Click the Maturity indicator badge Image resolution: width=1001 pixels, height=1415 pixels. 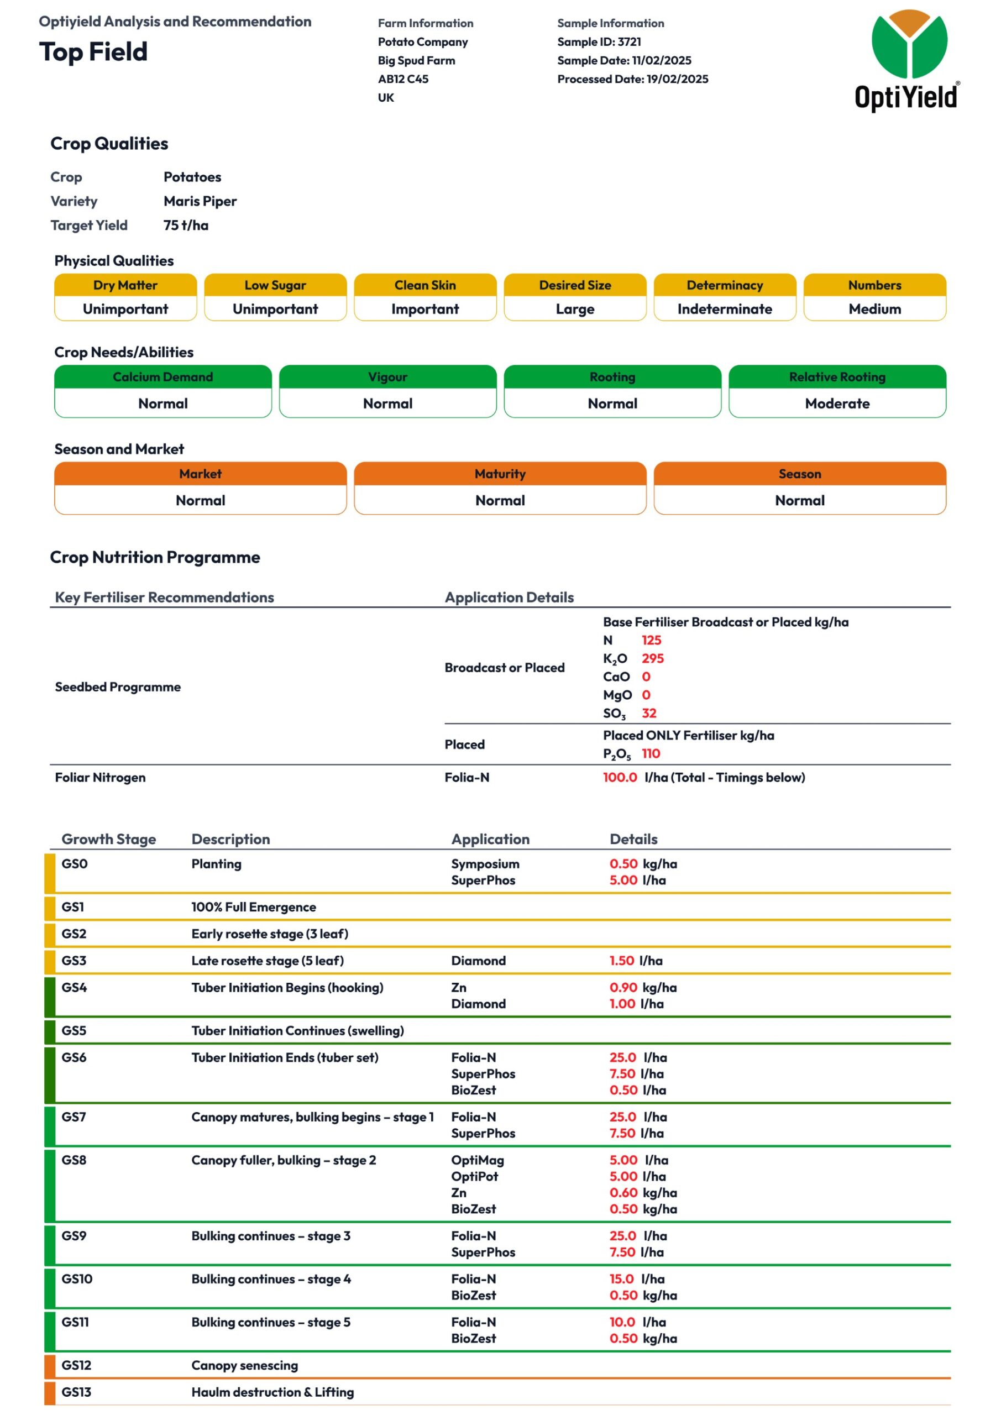[x=501, y=488]
